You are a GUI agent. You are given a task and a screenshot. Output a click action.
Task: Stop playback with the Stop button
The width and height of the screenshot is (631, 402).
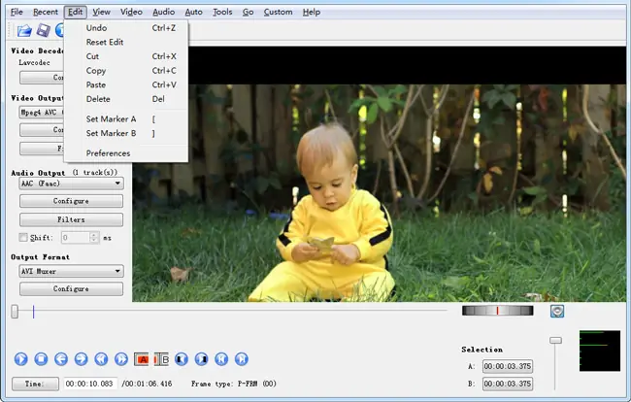pos(41,359)
